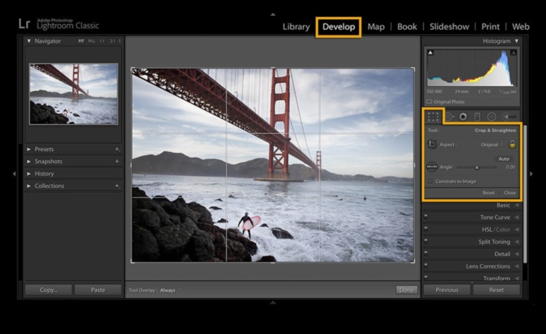Click the Crop Frame tool icon beside Aspect
Image resolution: width=546 pixels, height=334 pixels.
pyautogui.click(x=433, y=144)
